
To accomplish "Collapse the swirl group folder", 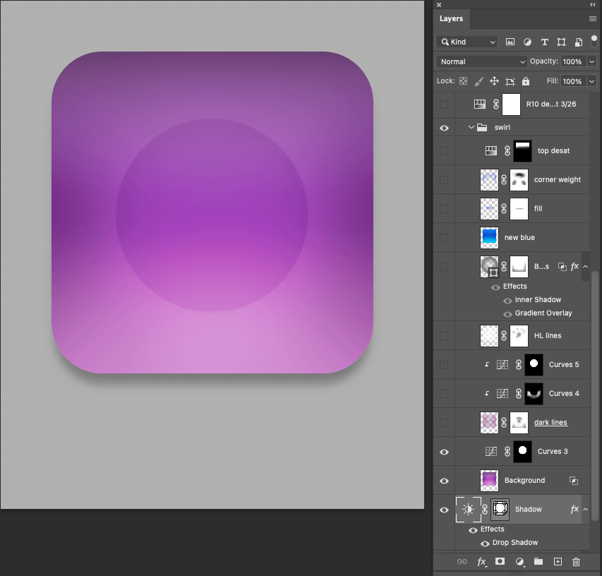I will coord(471,128).
